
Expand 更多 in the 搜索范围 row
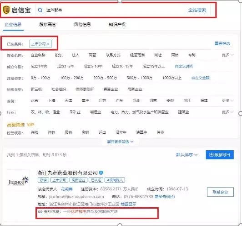(227, 55)
